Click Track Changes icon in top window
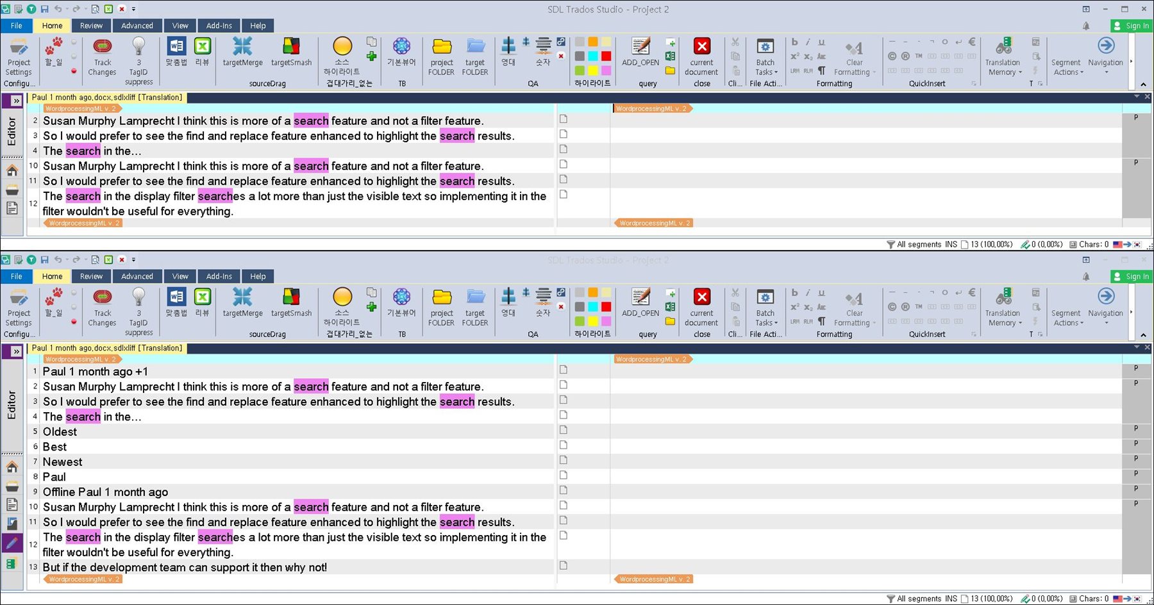 point(103,57)
